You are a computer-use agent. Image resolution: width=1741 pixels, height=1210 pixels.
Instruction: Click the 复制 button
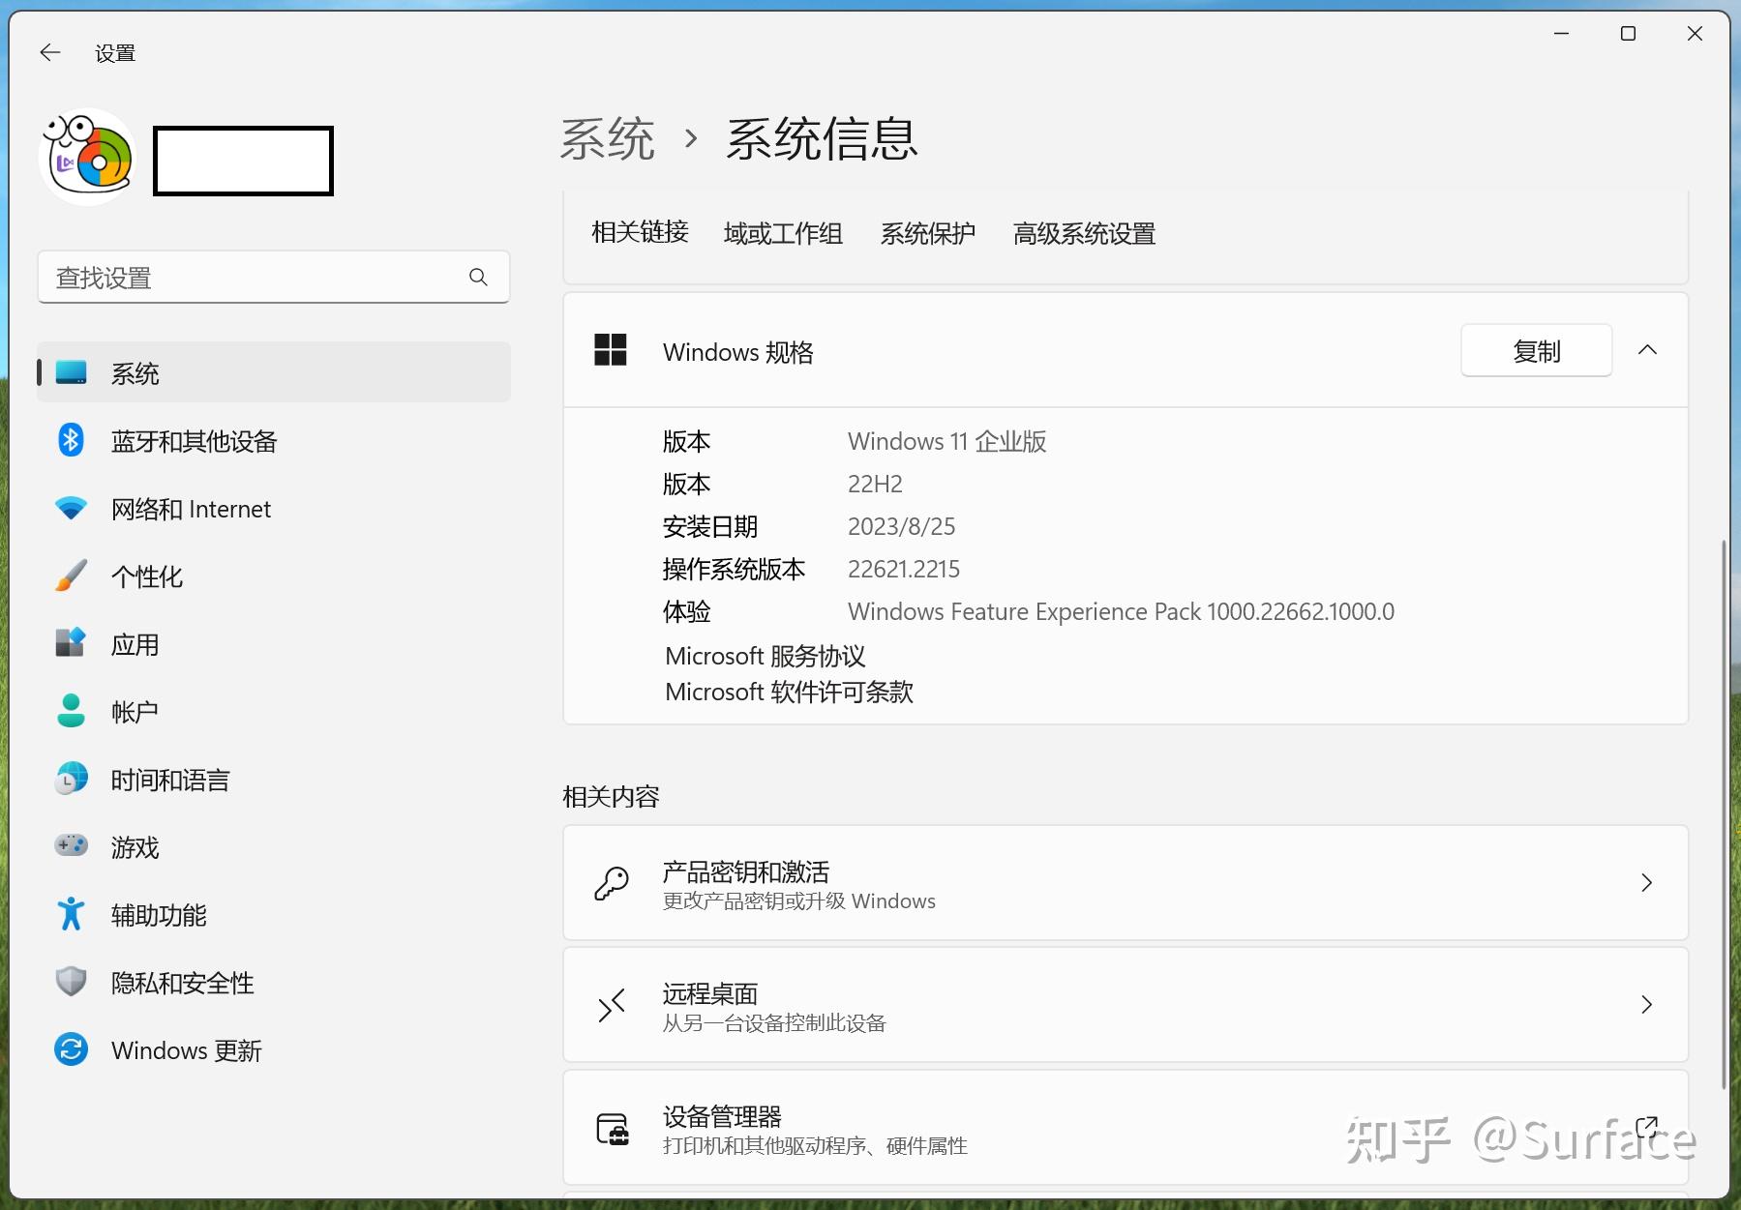(1536, 350)
